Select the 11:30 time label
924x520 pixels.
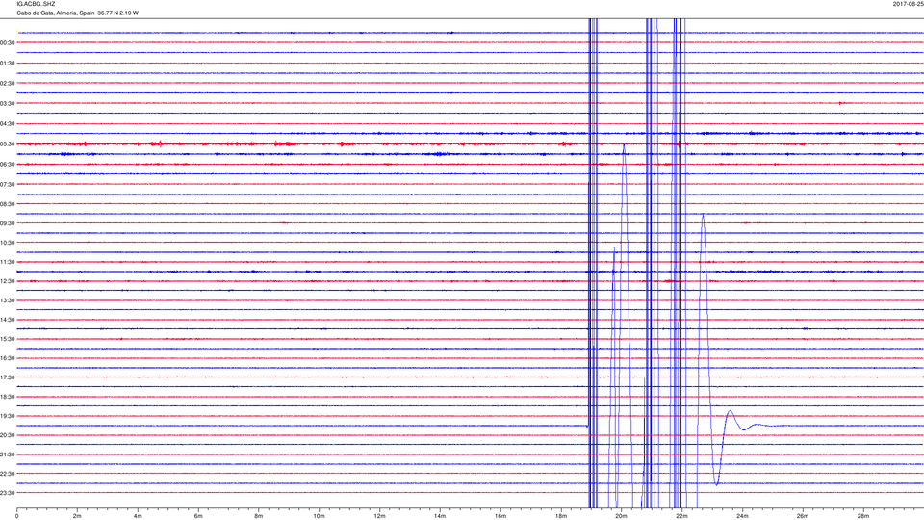[x=8, y=262]
